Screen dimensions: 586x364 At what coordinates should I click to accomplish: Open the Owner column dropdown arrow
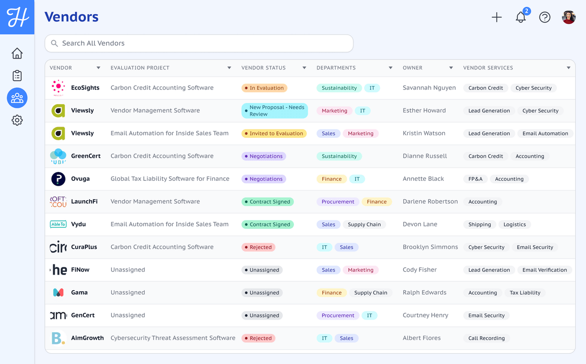[x=451, y=68]
